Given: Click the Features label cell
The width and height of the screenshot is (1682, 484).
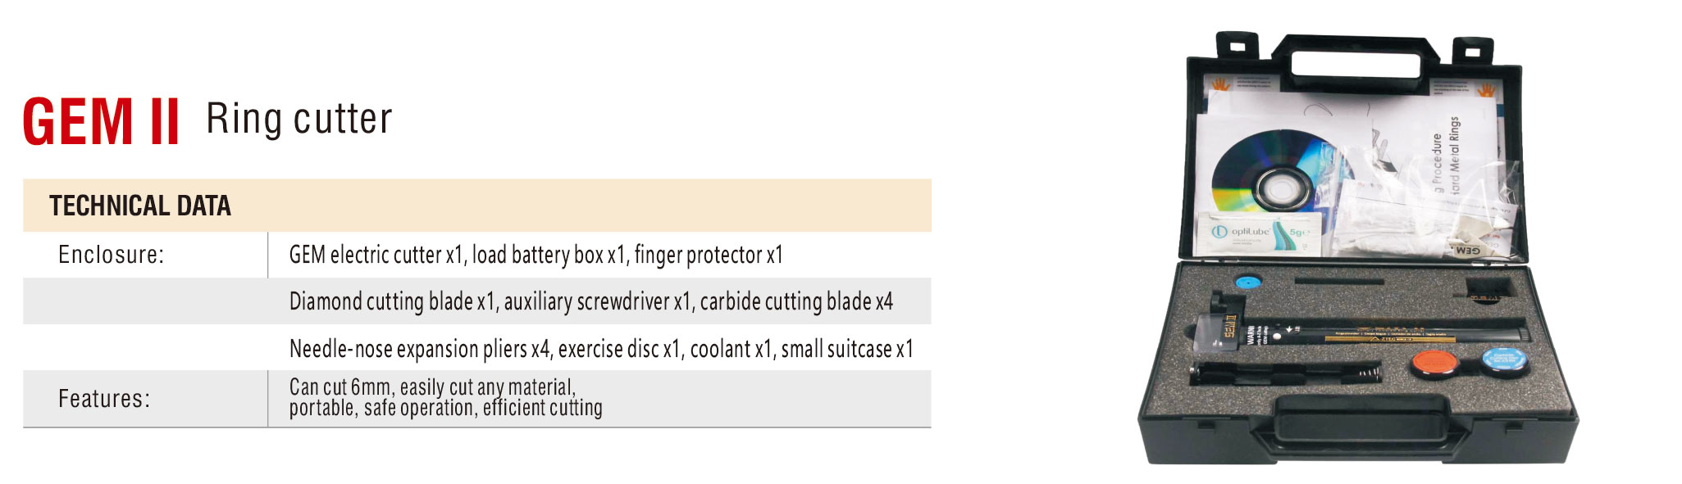Looking at the screenshot, I should point(145,399).
